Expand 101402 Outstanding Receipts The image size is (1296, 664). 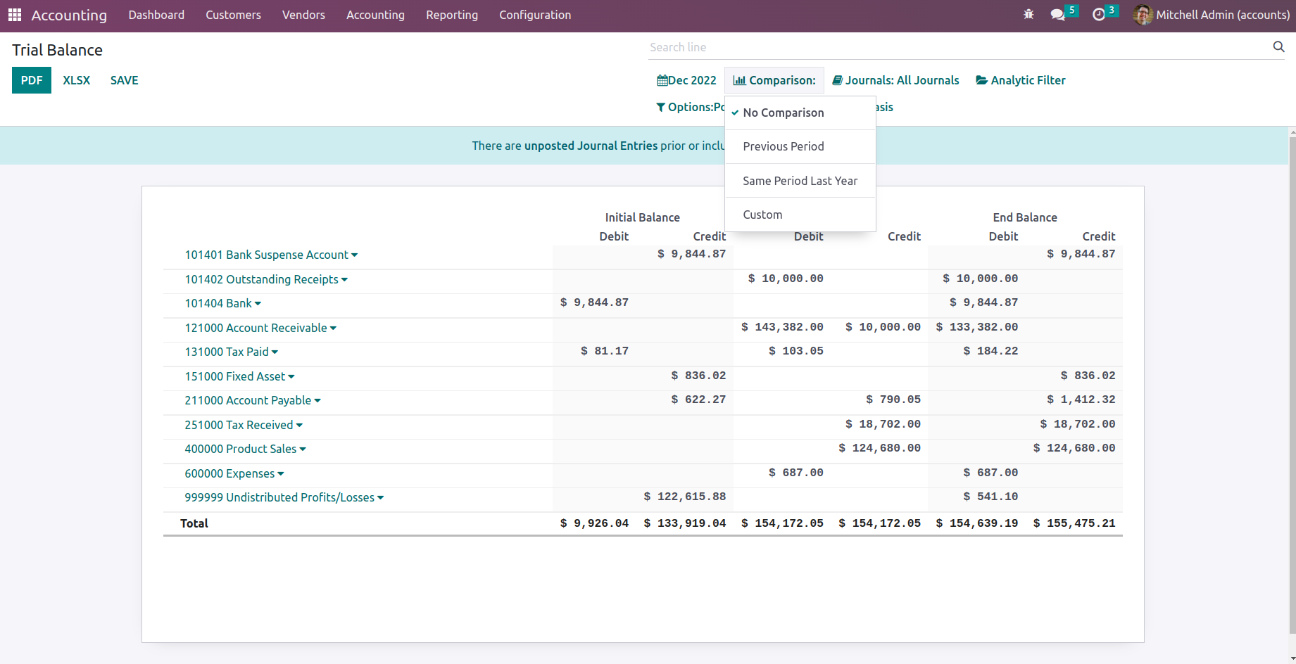point(266,279)
